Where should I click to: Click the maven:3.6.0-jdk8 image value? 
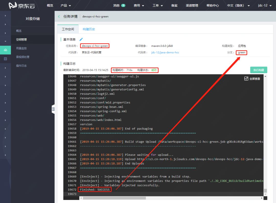click(x=162, y=46)
